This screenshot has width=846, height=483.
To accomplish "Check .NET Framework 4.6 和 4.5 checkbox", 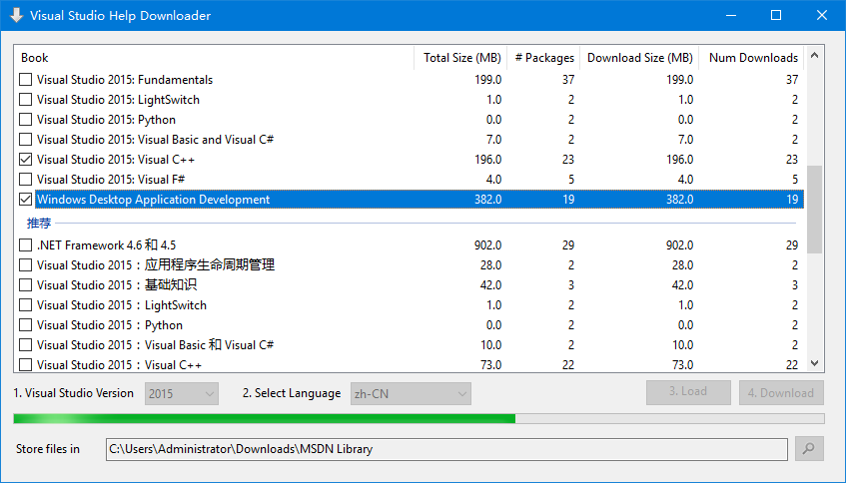I will tap(25, 244).
